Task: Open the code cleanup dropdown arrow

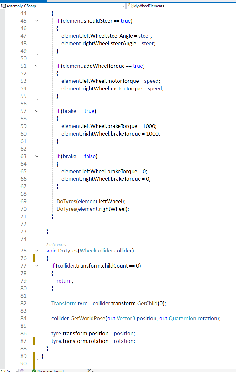Action: pos(93,371)
